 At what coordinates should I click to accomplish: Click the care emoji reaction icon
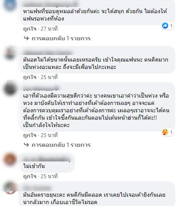165,132
